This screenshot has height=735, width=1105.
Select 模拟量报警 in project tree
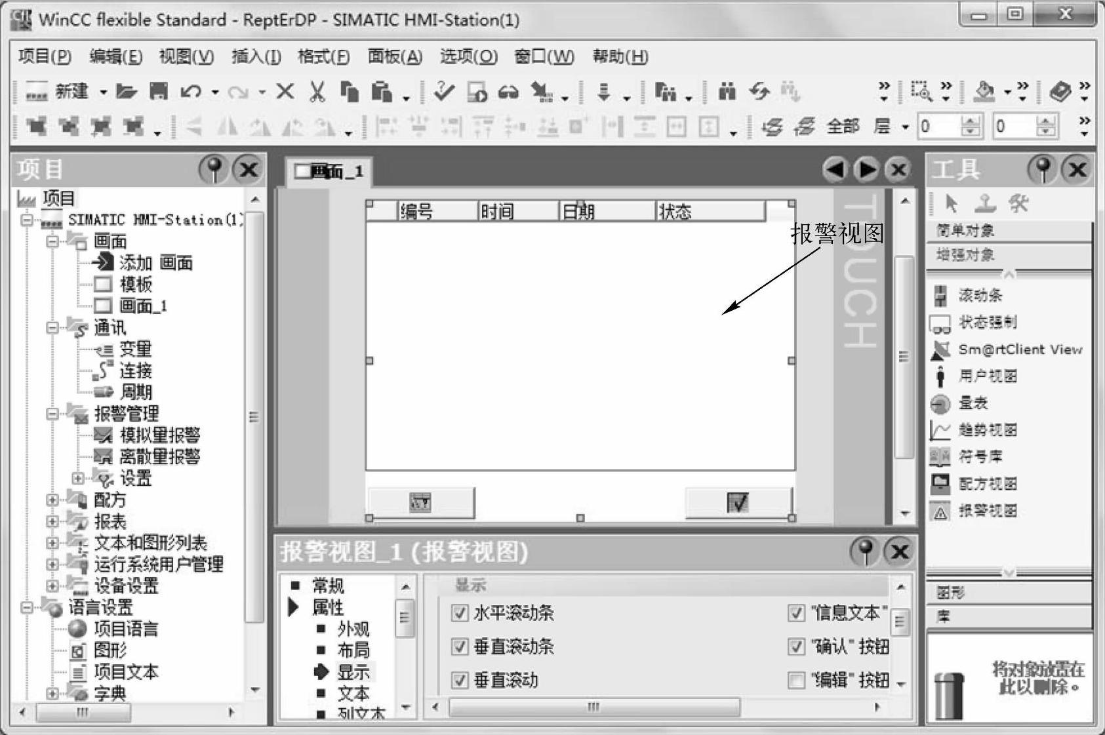coord(159,435)
